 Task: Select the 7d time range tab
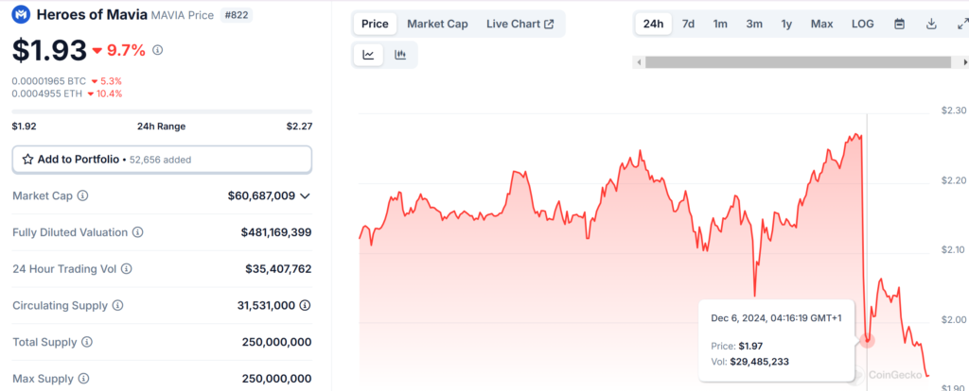click(688, 24)
